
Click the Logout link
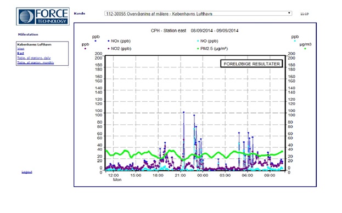[27, 172]
